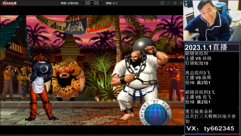The height and width of the screenshot is (136, 241).
Task: Click the 打屠蛇抢10 line
Action: pos(197,63)
